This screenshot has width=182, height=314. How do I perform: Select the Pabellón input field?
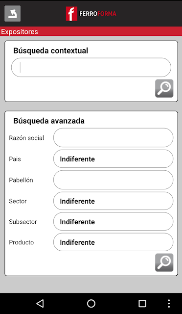(x=114, y=180)
